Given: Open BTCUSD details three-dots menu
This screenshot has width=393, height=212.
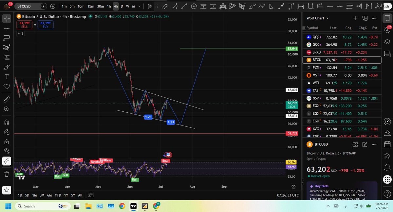Looking at the screenshot, I should (x=375, y=144).
